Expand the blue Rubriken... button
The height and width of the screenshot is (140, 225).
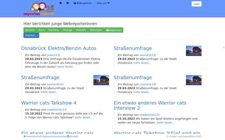pyautogui.click(x=31, y=35)
